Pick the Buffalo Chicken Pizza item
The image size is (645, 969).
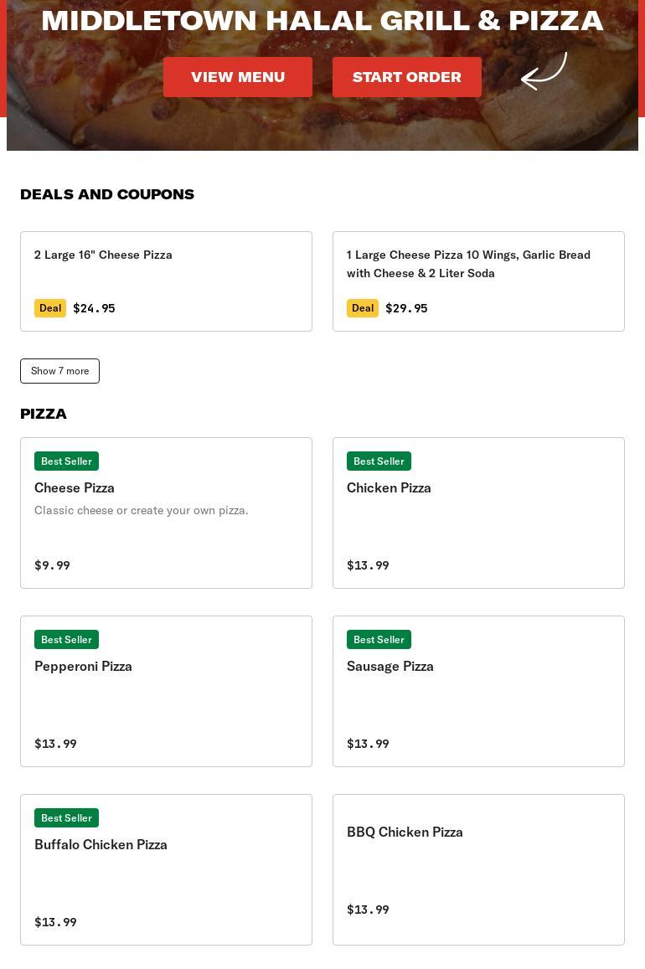click(166, 869)
